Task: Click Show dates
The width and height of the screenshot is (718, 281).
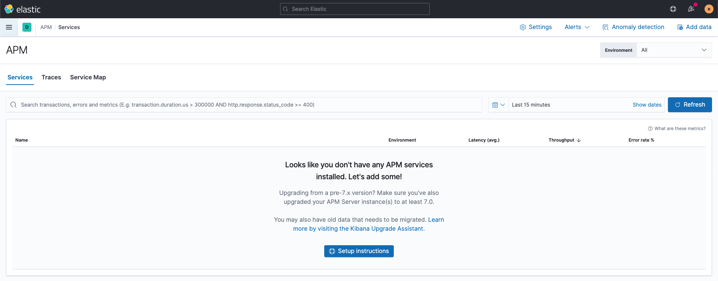Action: click(x=647, y=105)
